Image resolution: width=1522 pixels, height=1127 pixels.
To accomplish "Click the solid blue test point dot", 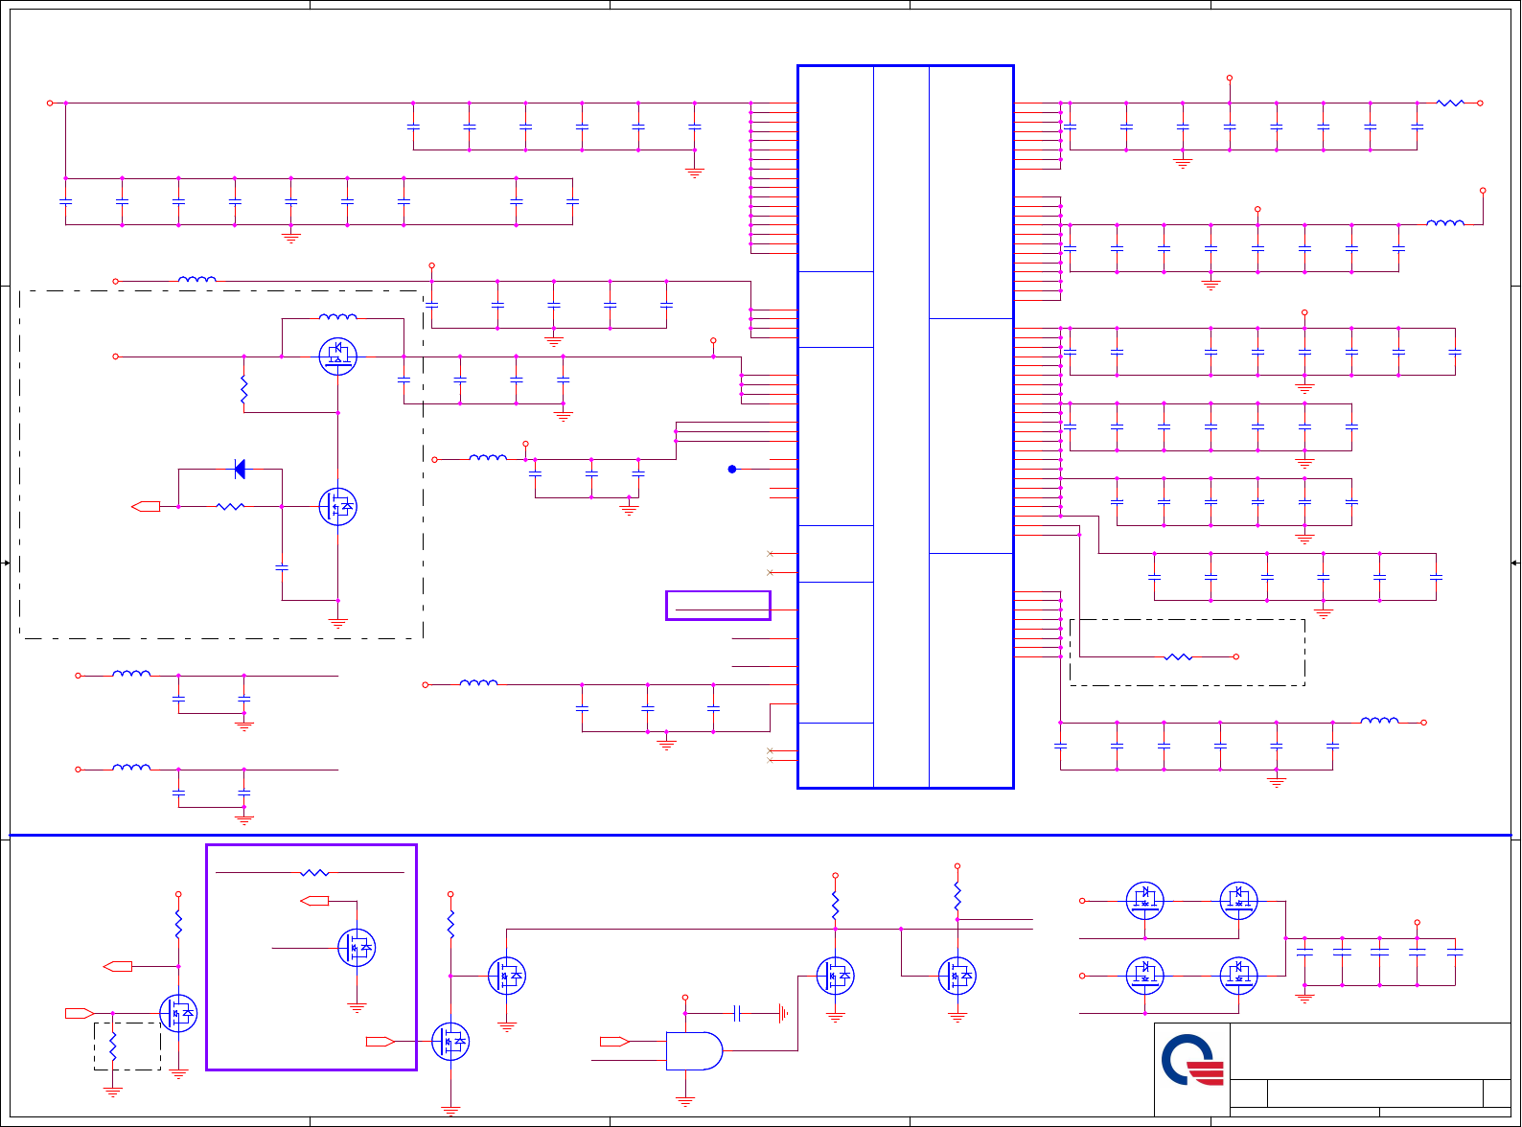I will [x=732, y=469].
